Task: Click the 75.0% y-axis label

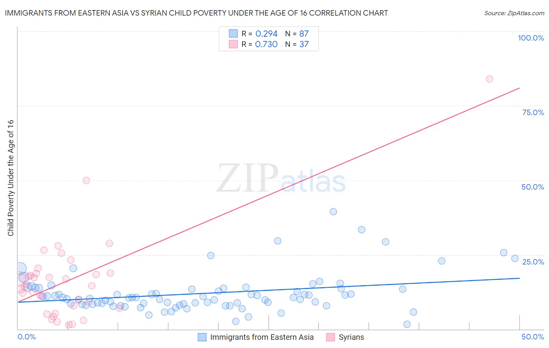Action: pyautogui.click(x=533, y=112)
